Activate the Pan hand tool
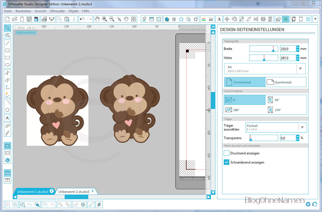Viewport: 322px width, 212px height. [x=97, y=19]
